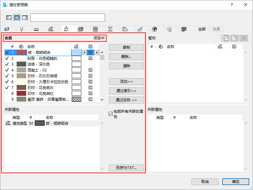Click the fill pattern cell of row 1
This screenshot has height=190, width=253.
(76, 52)
